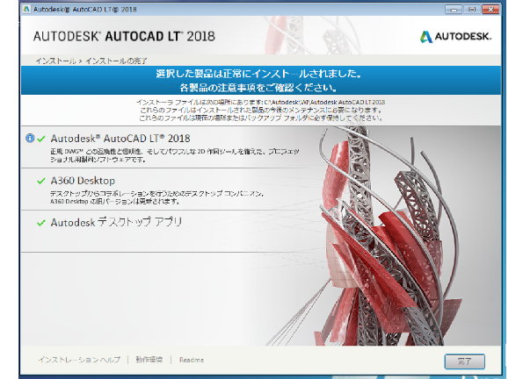
Task: Maximize the installer window
Action: (472, 10)
